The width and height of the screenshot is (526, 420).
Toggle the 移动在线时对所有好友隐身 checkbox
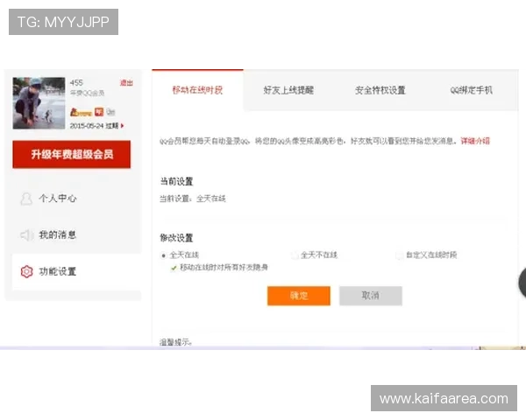[x=174, y=268]
